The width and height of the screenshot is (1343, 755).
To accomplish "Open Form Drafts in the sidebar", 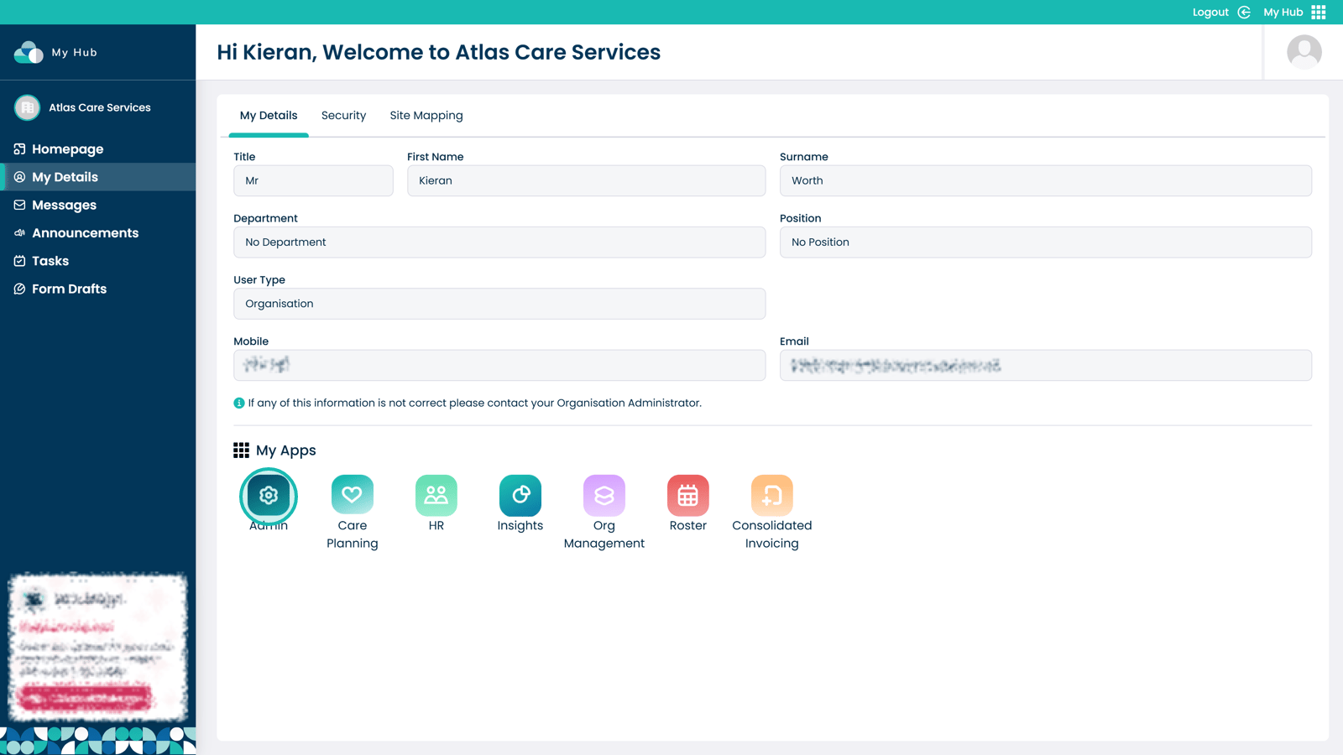I will tap(69, 289).
